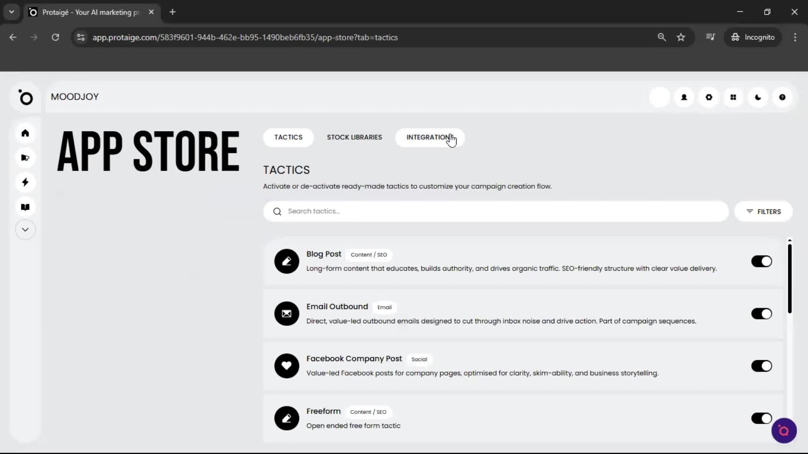Click the apps grid icon in top bar
The image size is (808, 454).
pos(733,97)
